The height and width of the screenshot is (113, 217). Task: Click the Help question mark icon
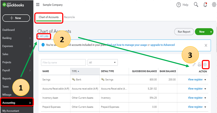click(179, 5)
